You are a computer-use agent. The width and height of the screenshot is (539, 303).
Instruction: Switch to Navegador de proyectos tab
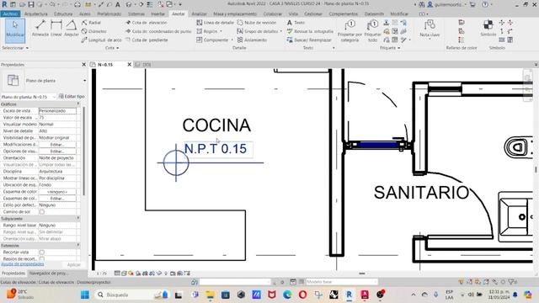coord(48,273)
